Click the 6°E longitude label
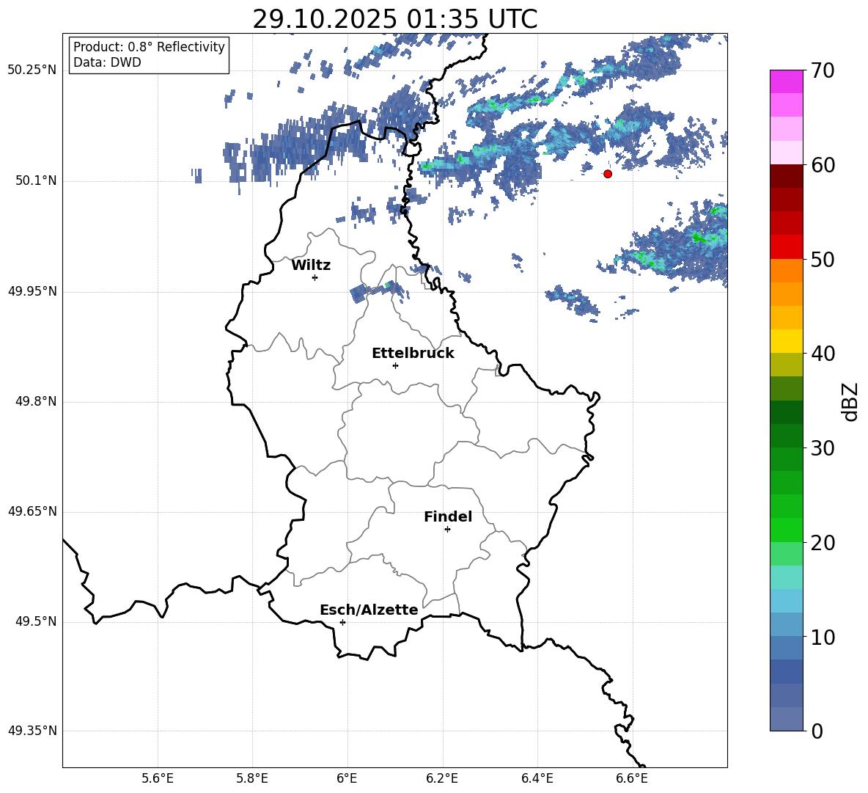Viewport: 868px width, 793px height. (x=347, y=778)
